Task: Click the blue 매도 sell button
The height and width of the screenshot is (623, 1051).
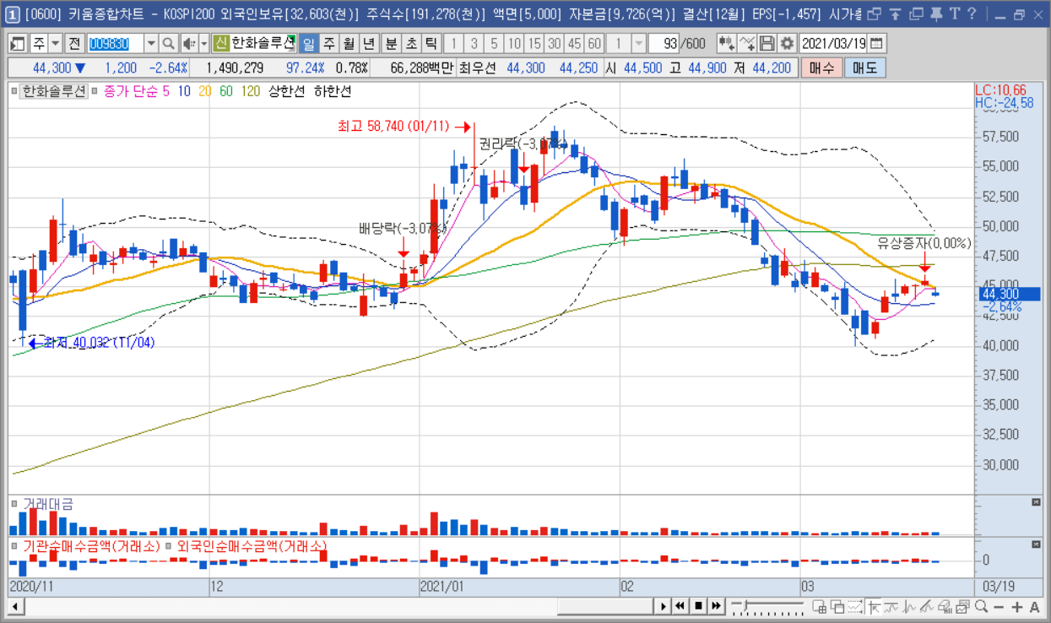Action: pyautogui.click(x=865, y=68)
